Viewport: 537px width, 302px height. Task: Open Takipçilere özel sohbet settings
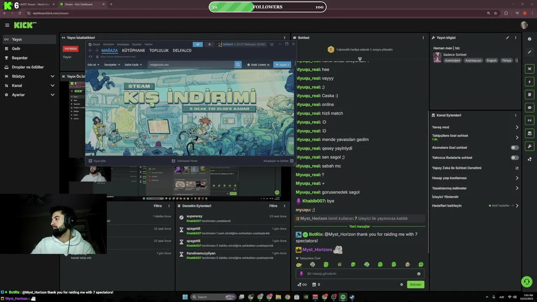(x=475, y=137)
